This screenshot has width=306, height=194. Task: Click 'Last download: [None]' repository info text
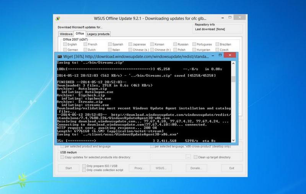coord(210,29)
